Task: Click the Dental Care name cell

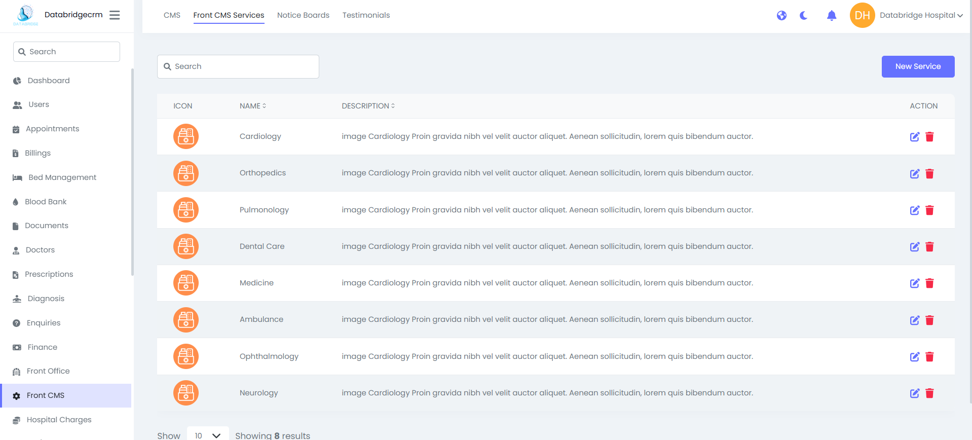Action: pos(262,246)
